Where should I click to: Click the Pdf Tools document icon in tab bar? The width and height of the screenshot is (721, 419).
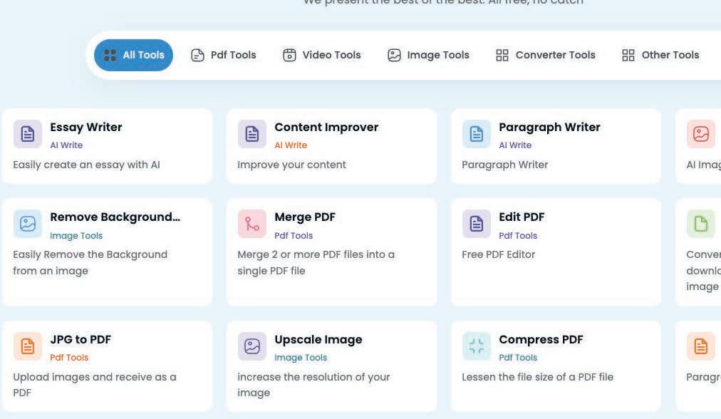point(197,55)
